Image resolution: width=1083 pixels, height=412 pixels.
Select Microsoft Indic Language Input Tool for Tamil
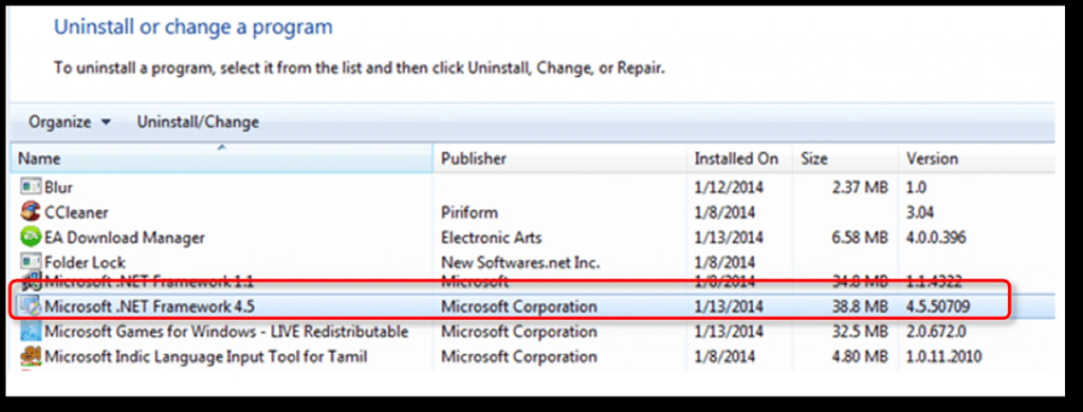point(206,356)
